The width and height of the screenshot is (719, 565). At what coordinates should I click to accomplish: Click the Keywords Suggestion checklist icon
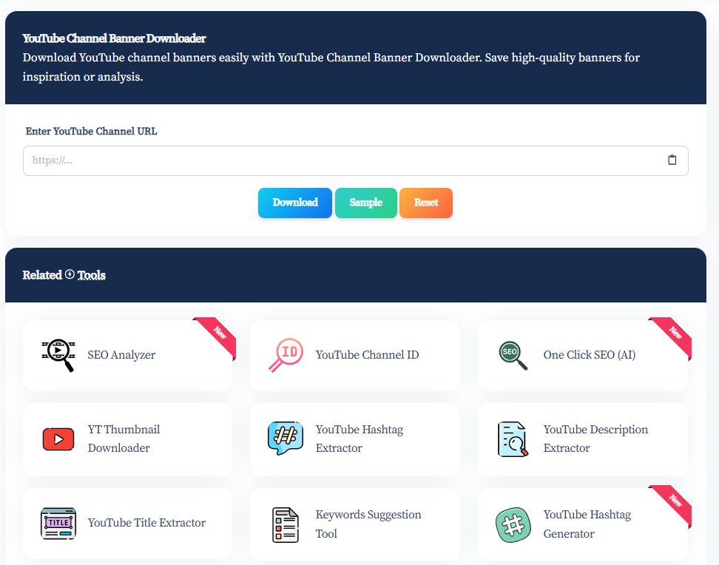pos(286,524)
